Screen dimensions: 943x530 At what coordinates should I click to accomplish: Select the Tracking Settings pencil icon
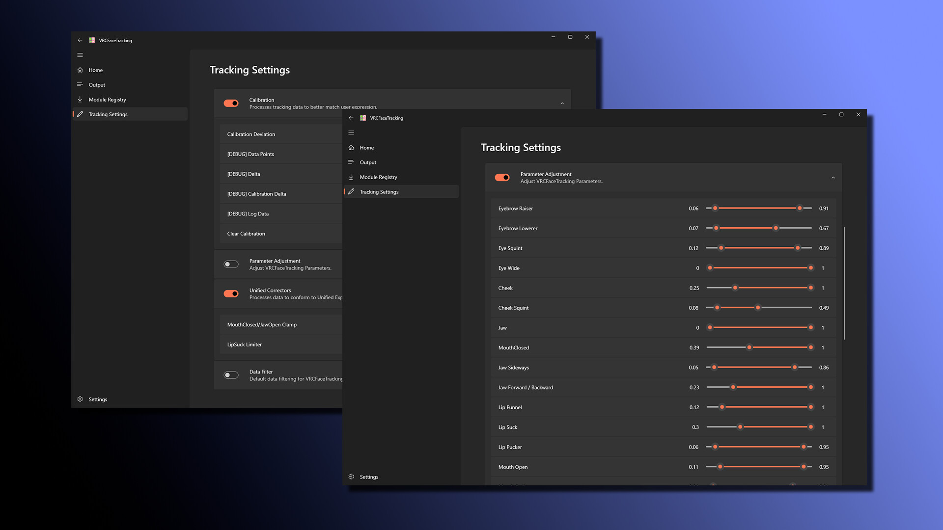coord(352,191)
